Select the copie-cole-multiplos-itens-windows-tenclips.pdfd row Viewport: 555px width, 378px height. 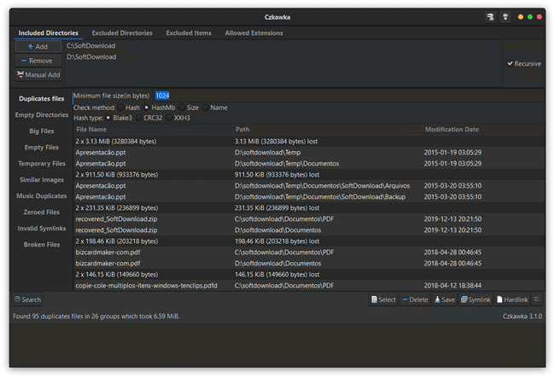(x=309, y=285)
